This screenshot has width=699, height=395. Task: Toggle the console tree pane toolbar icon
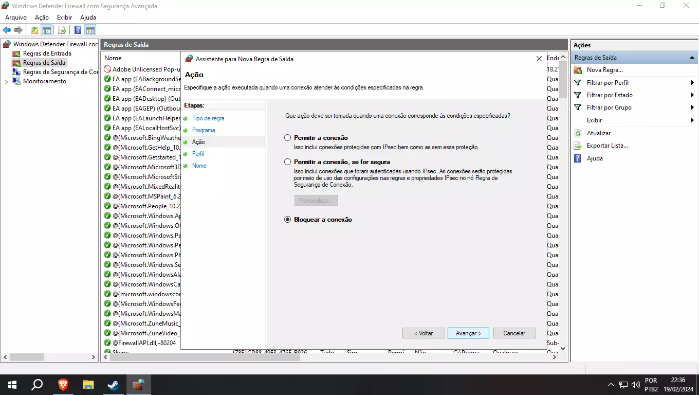tap(46, 30)
